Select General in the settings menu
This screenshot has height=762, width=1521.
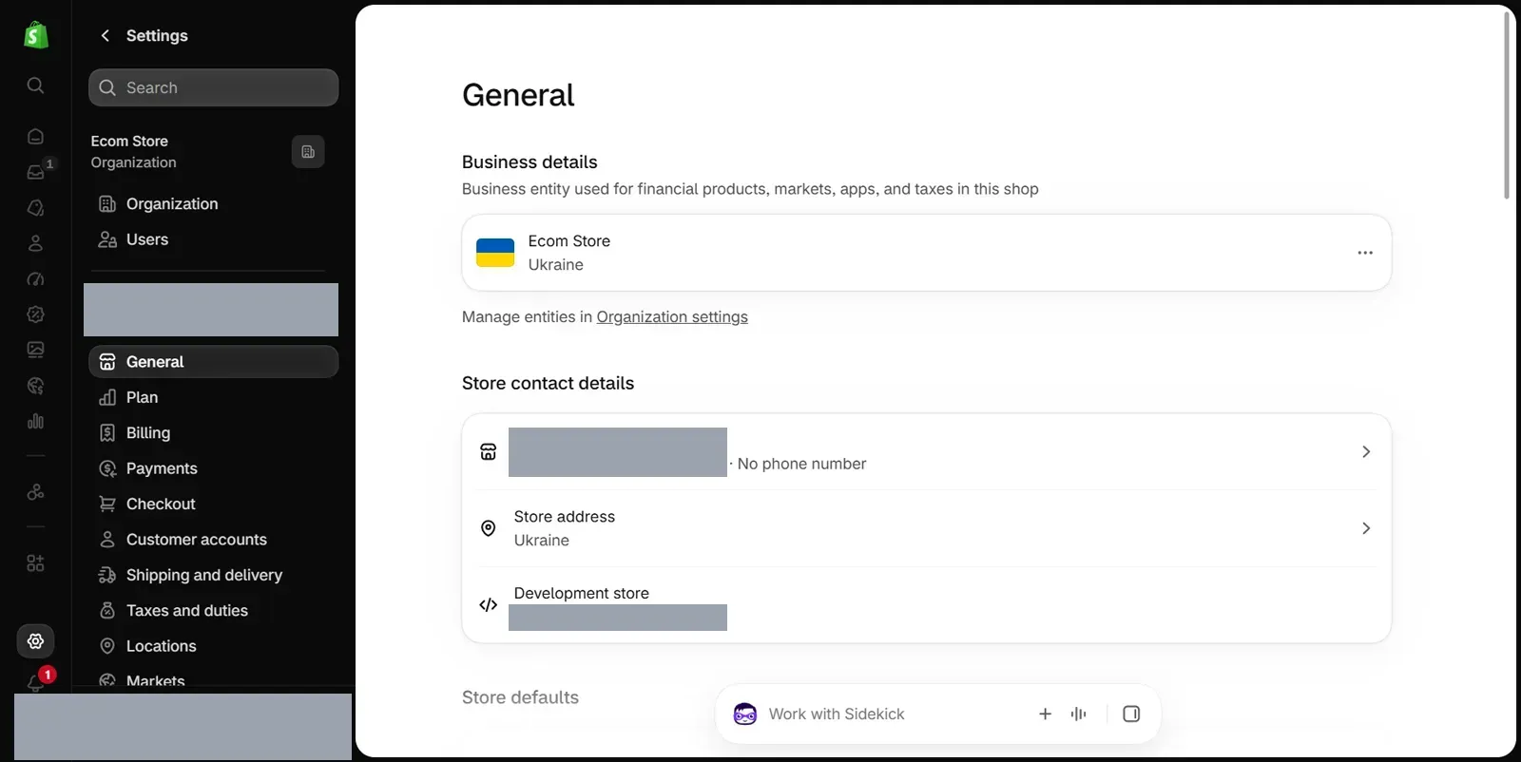214,362
